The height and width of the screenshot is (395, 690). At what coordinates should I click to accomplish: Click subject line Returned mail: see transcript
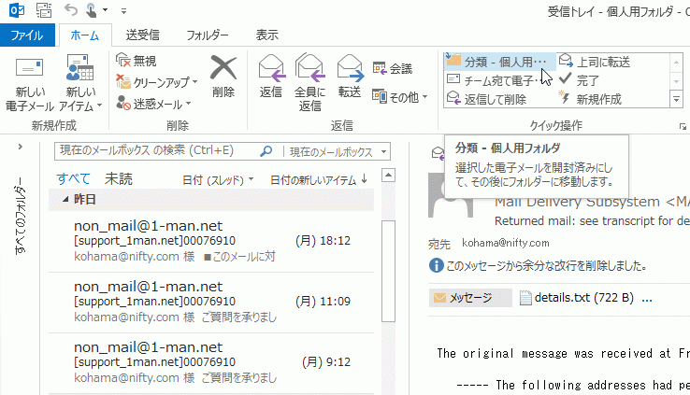[592, 221]
